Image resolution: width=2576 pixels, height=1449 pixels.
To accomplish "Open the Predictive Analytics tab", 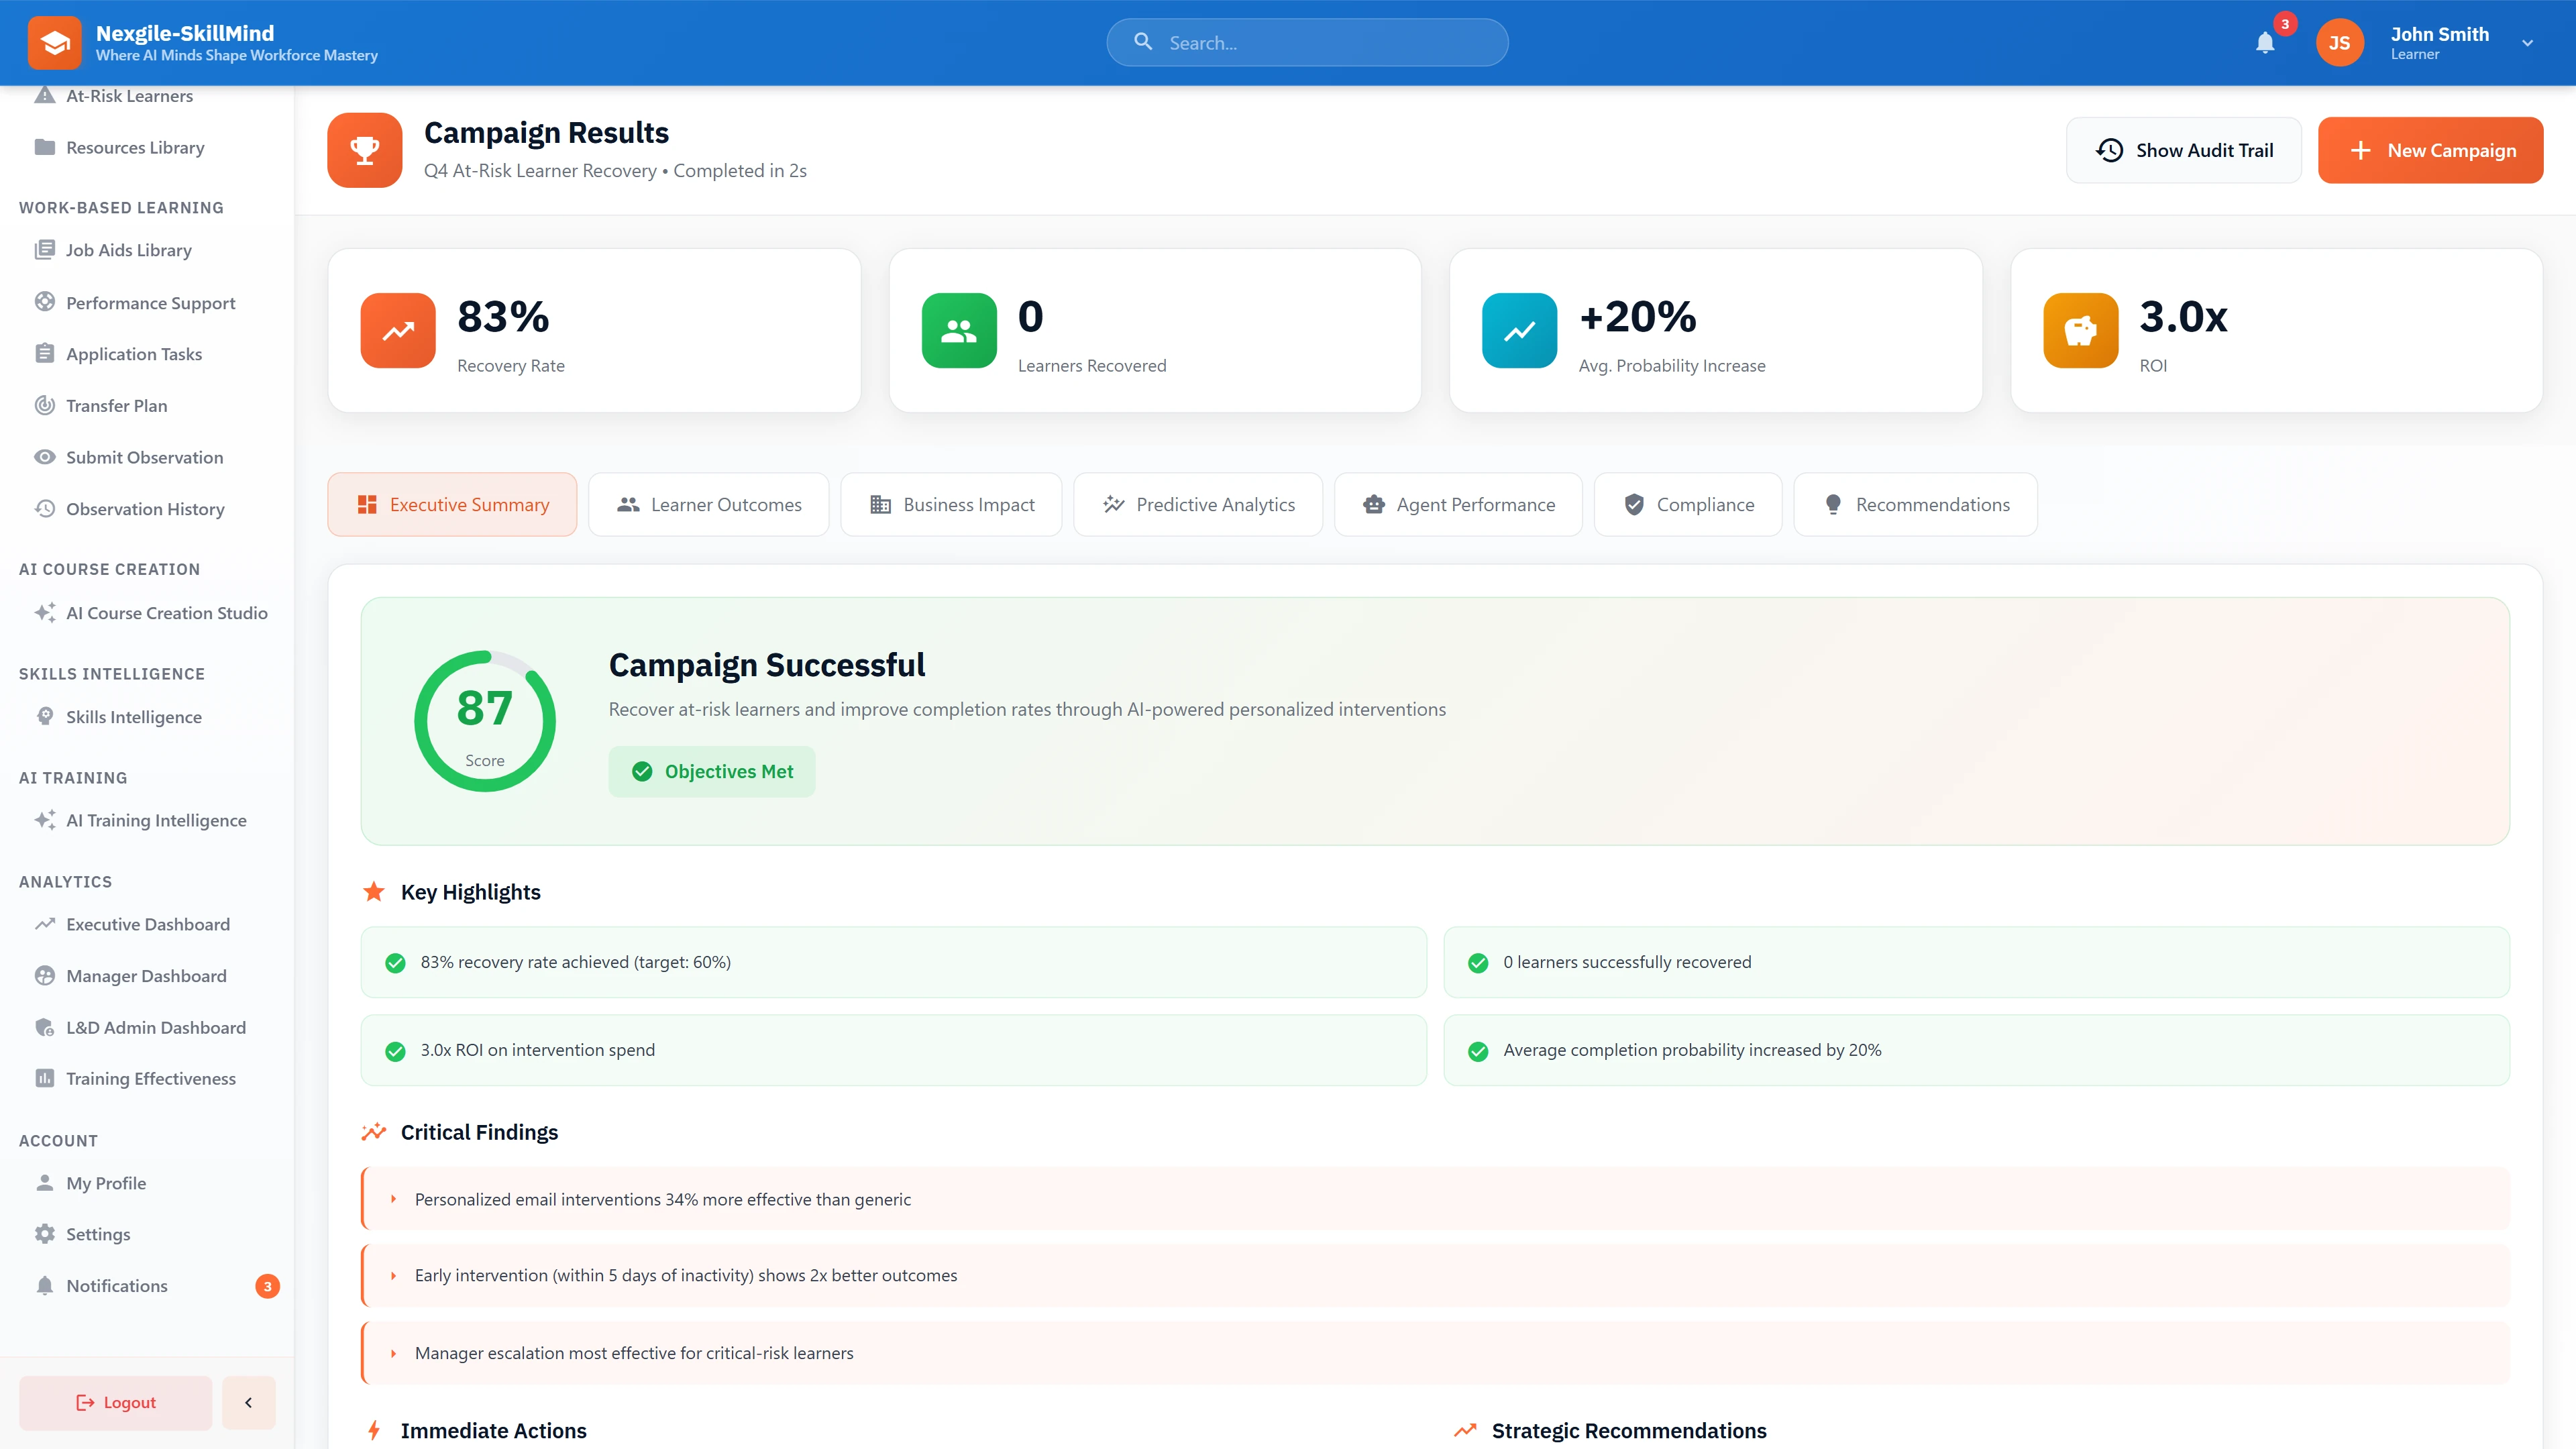I will (1197, 504).
